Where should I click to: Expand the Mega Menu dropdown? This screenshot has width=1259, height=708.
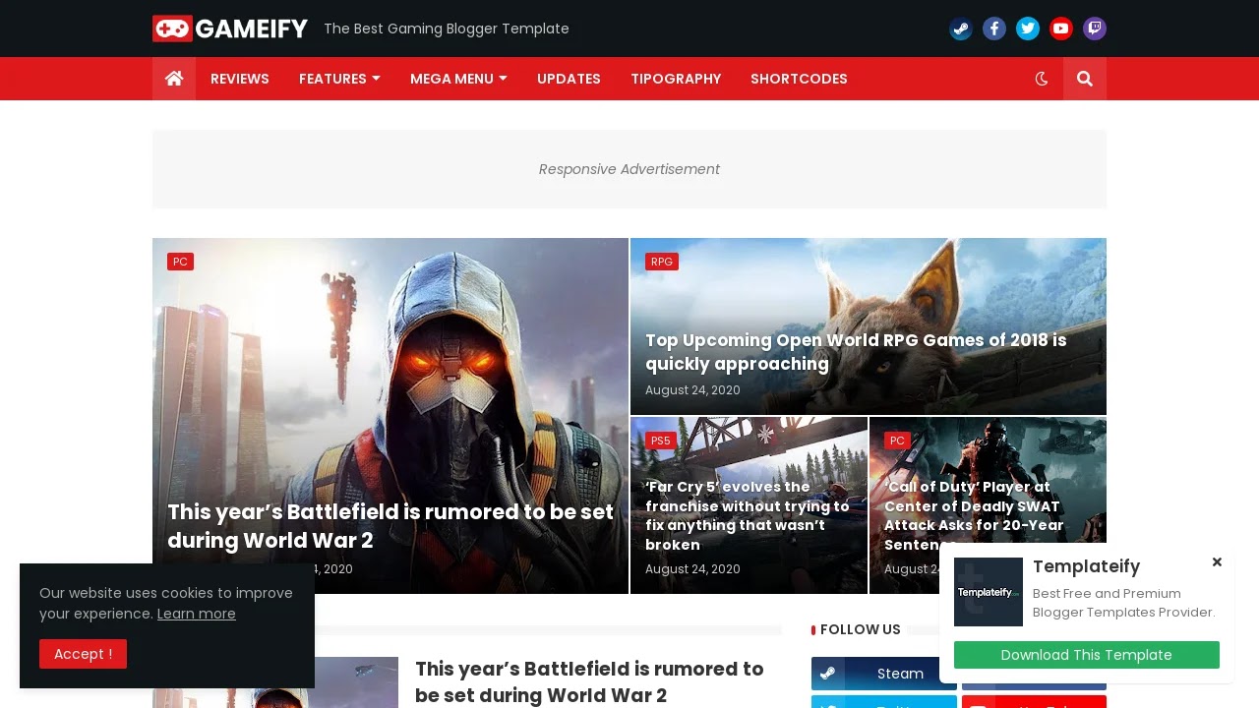tap(458, 79)
